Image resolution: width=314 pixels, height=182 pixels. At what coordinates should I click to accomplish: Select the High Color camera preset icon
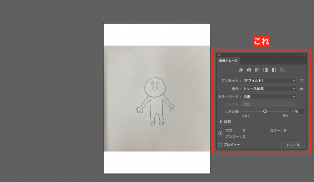tap(249, 70)
